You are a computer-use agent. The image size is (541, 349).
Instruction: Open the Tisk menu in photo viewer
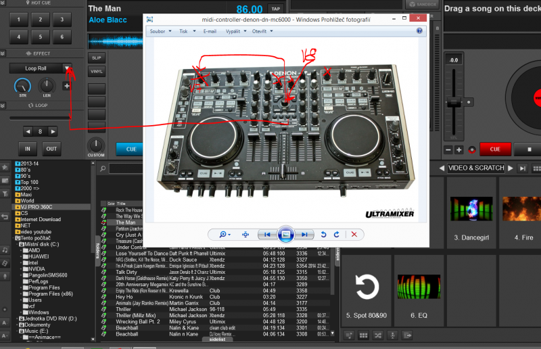point(187,31)
